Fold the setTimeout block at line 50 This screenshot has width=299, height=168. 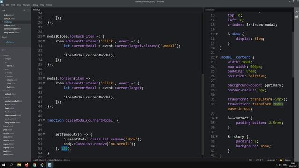[x=44, y=134]
